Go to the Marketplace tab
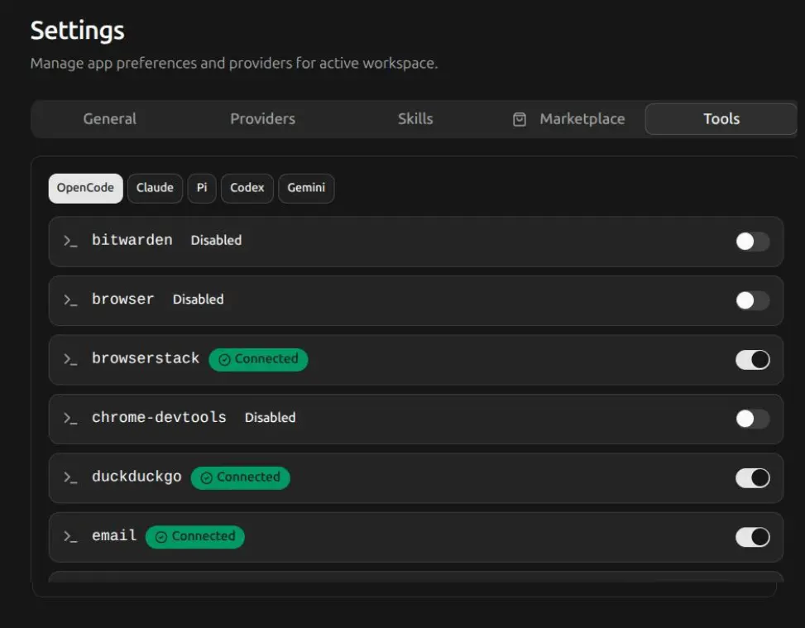 point(568,119)
